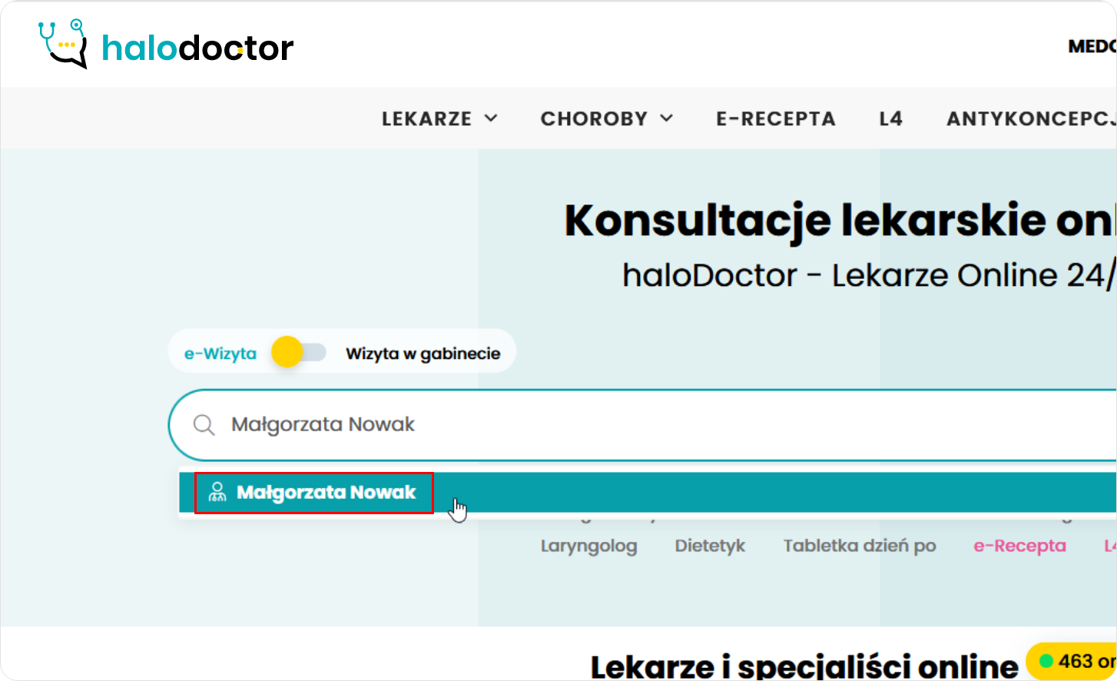Toggle the e-Wizyta / gabinet switch

(299, 352)
